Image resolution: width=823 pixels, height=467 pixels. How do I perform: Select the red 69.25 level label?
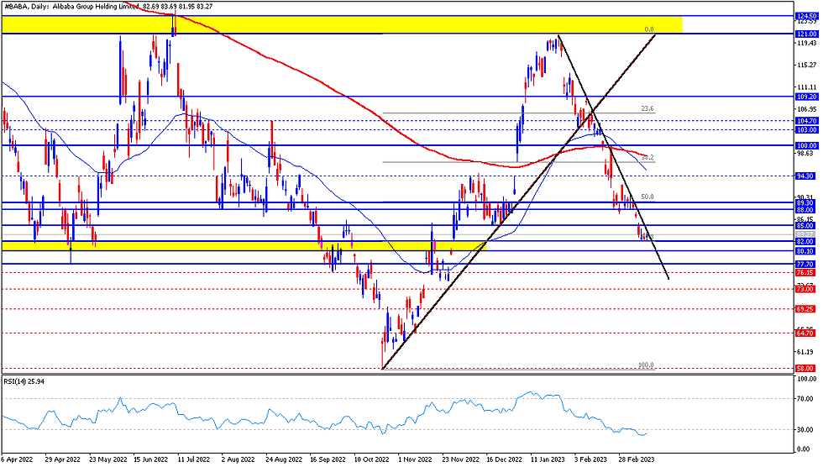tap(805, 309)
